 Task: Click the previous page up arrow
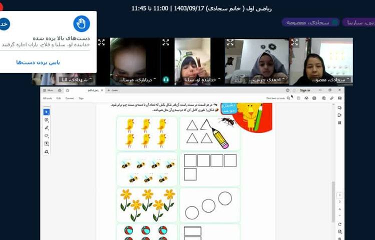tap(339, 209)
